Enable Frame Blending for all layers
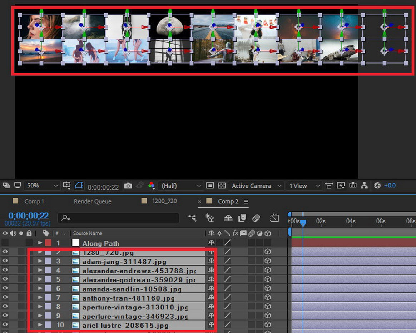The width and height of the screenshot is (416, 333). coord(242,218)
